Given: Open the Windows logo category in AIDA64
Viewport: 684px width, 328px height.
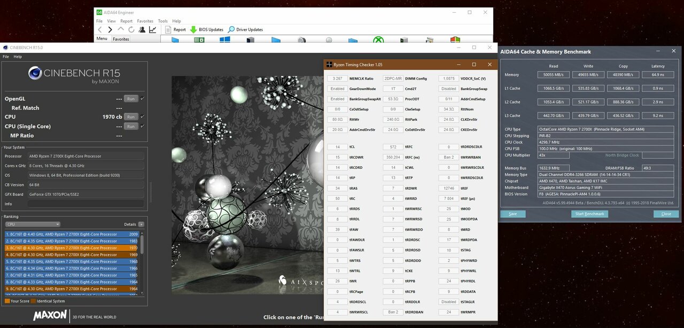Looking at the screenshot, I should [x=224, y=40].
